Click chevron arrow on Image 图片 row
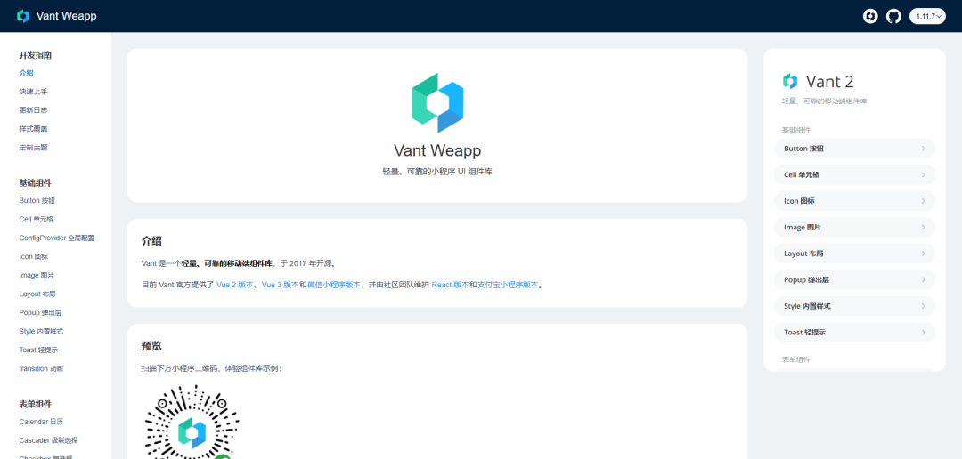This screenshot has height=459, width=962. [x=924, y=228]
